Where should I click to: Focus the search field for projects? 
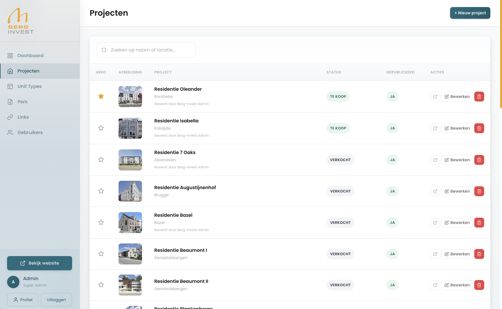(x=146, y=50)
